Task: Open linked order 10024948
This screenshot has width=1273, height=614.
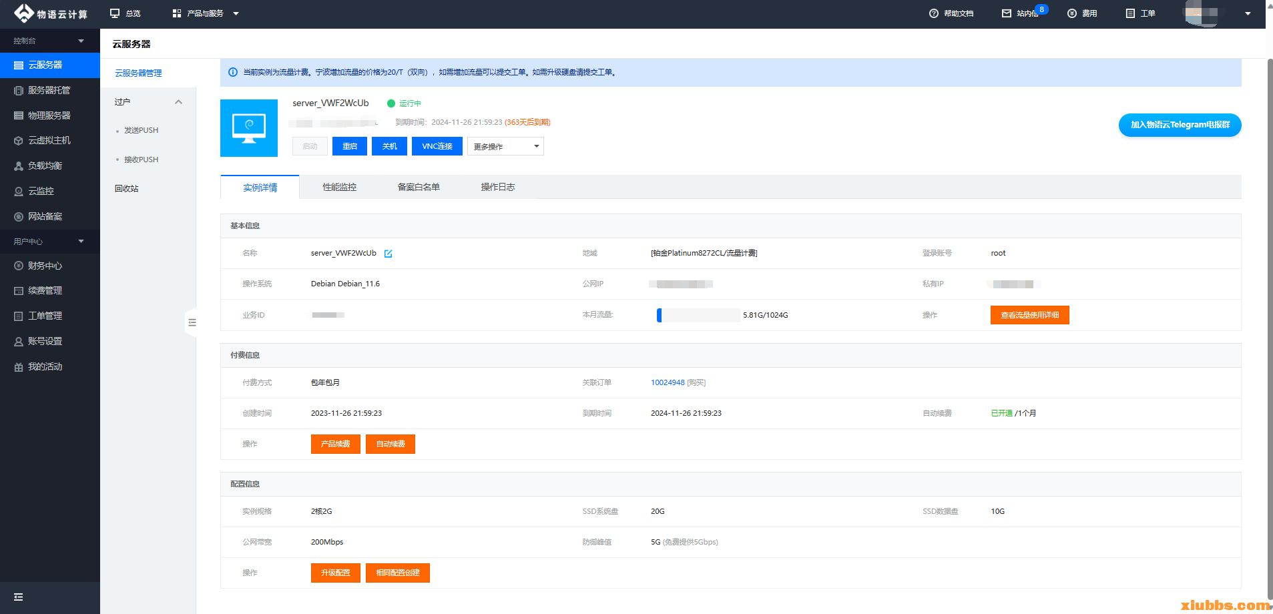Action: coord(668,382)
